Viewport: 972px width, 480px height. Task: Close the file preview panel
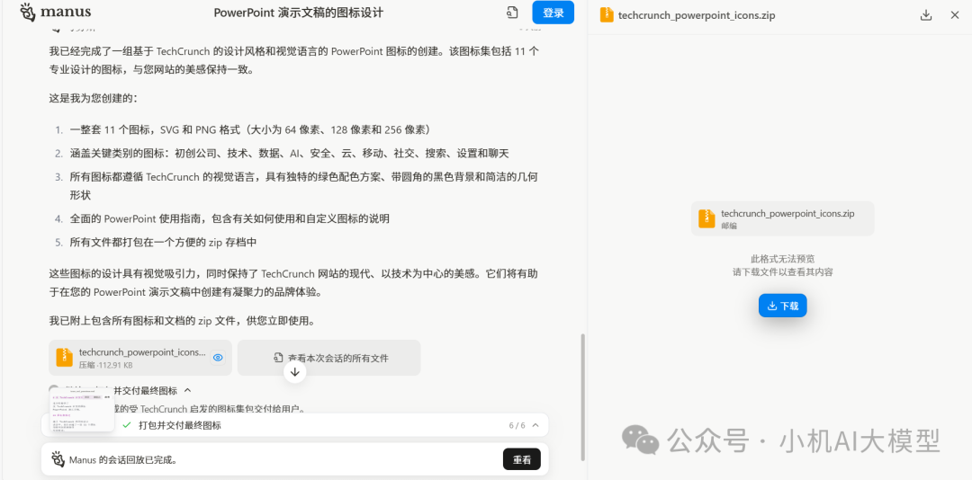tap(955, 15)
